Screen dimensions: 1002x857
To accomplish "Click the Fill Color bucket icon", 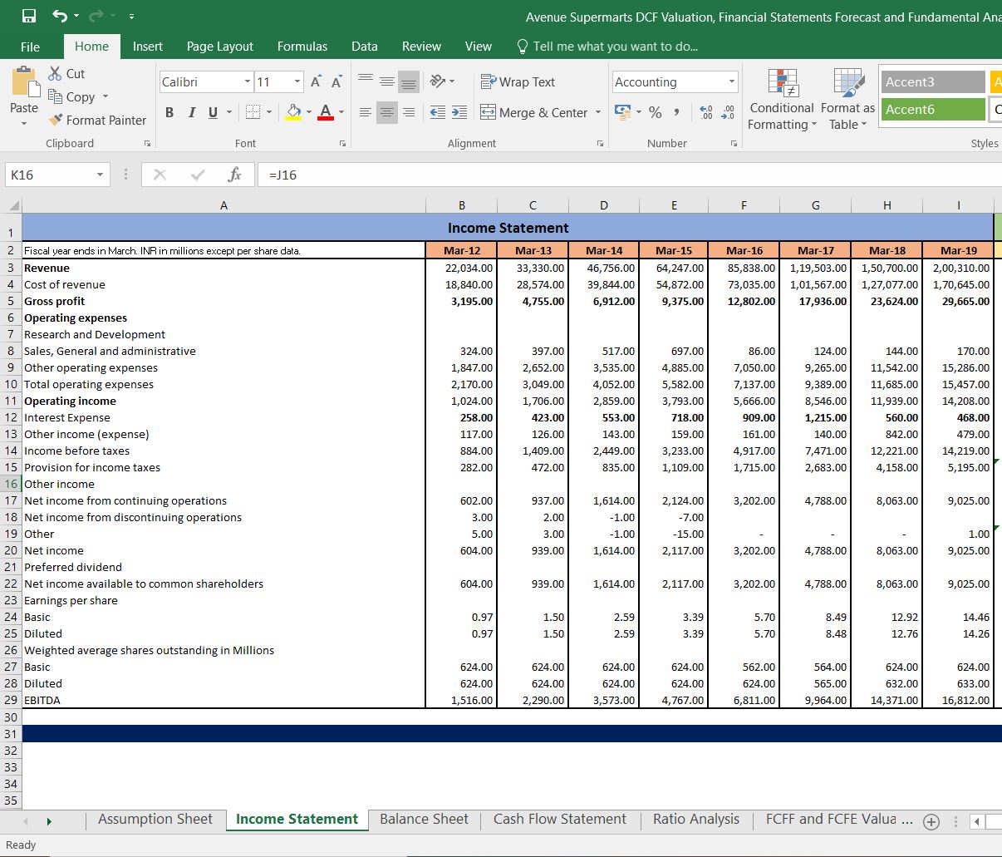I will [x=293, y=112].
